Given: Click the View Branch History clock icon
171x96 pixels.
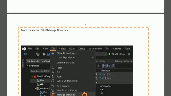Looking at the screenshot, I should [53, 90].
